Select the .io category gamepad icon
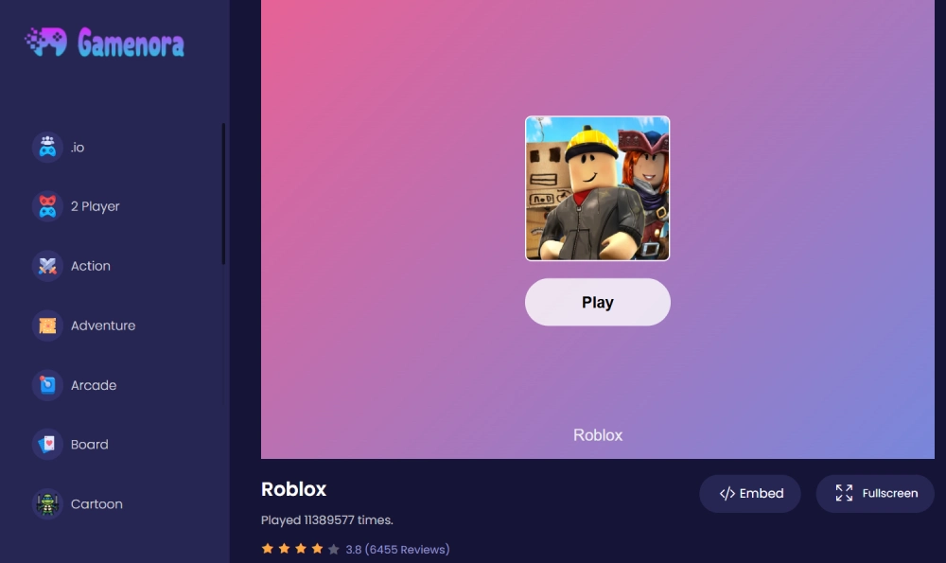Screen dimensions: 946x563 (47, 148)
